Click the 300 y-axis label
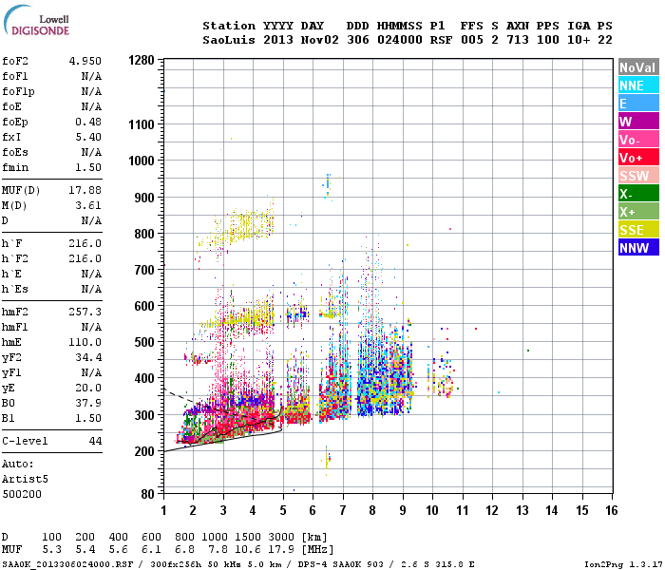665x570 pixels. (144, 415)
